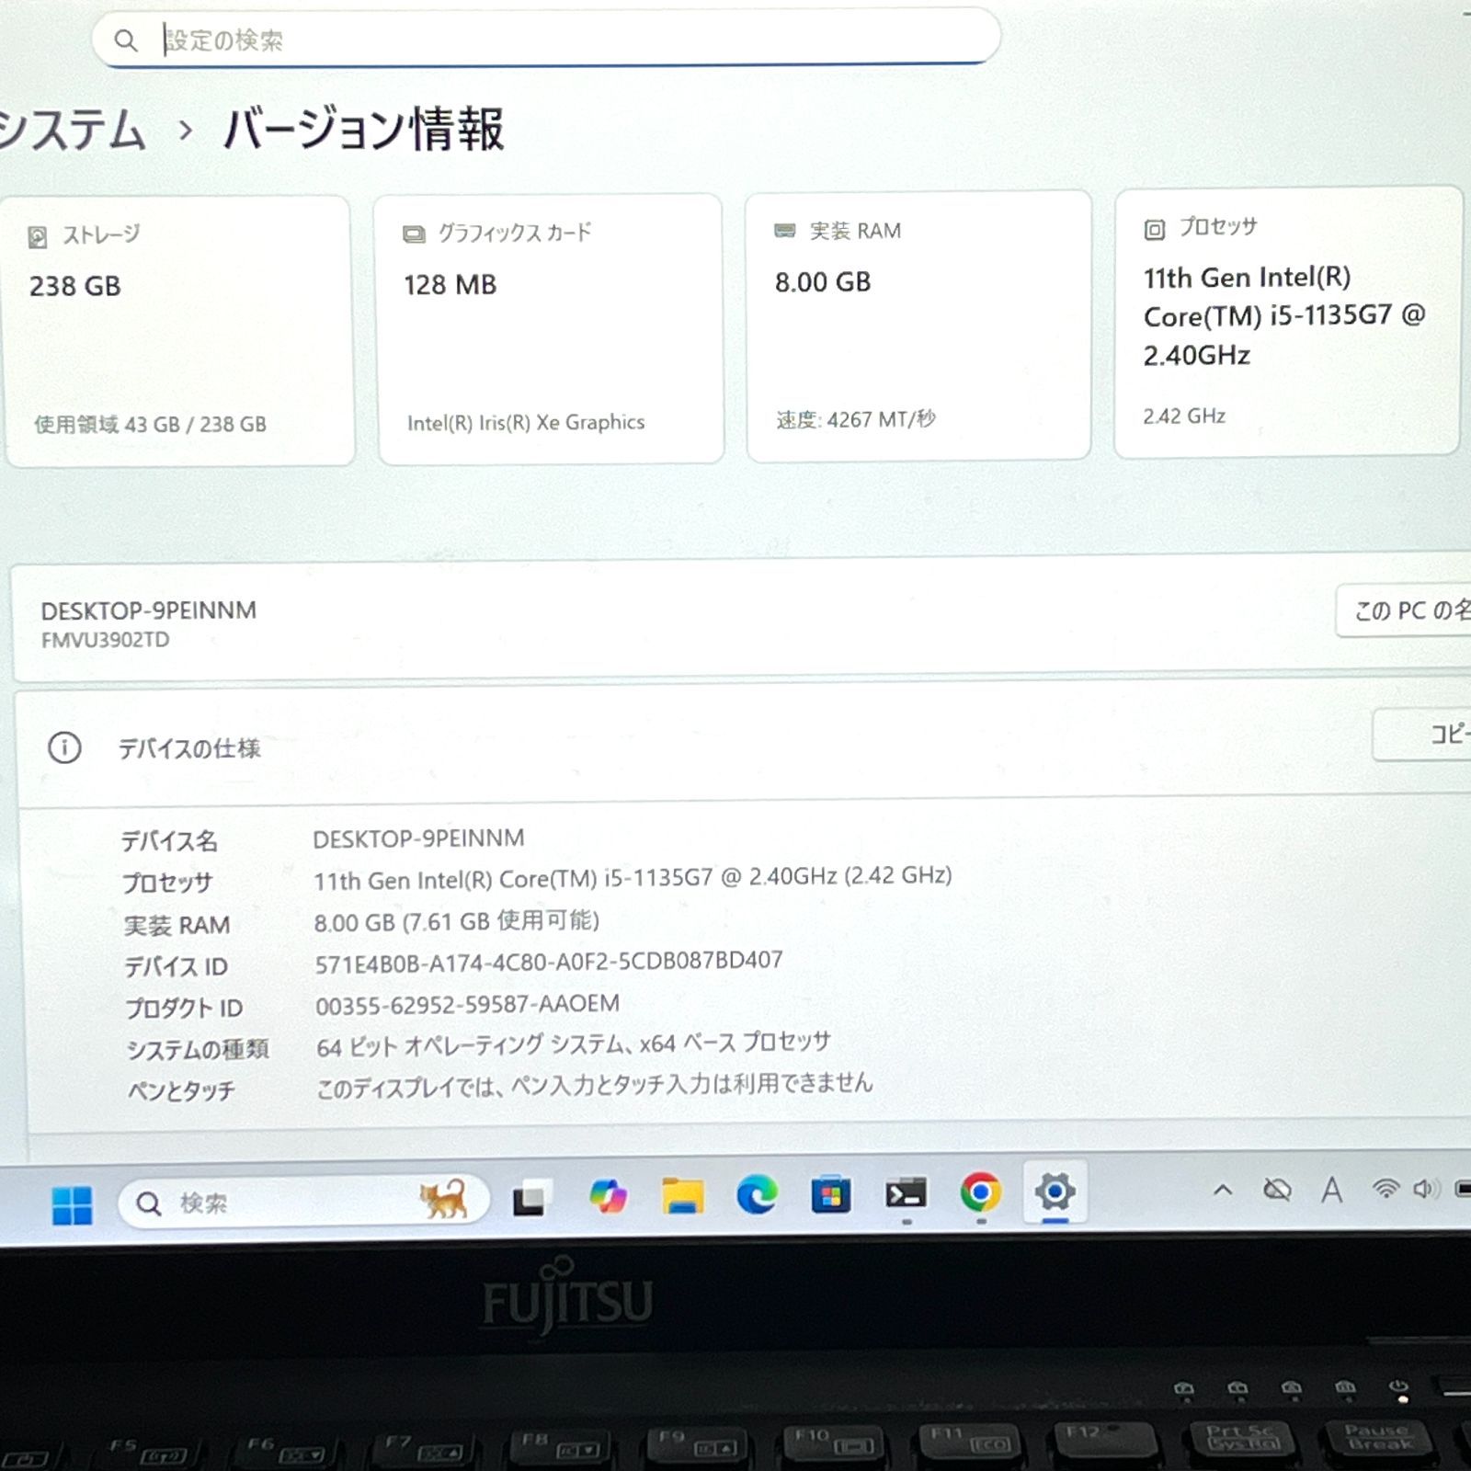The height and width of the screenshot is (1471, 1471).
Task: Open Microsoft Store from taskbar
Action: coord(830,1194)
